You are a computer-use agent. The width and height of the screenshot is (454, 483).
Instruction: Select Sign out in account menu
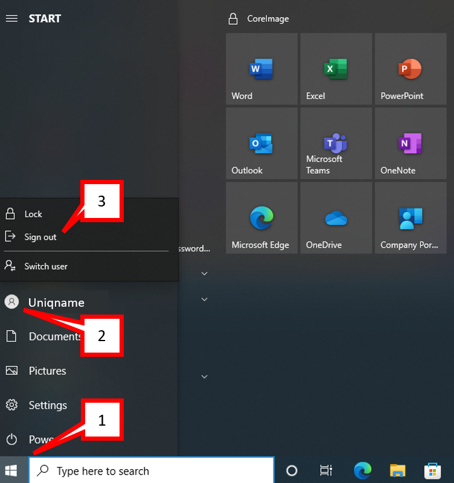[89, 237]
